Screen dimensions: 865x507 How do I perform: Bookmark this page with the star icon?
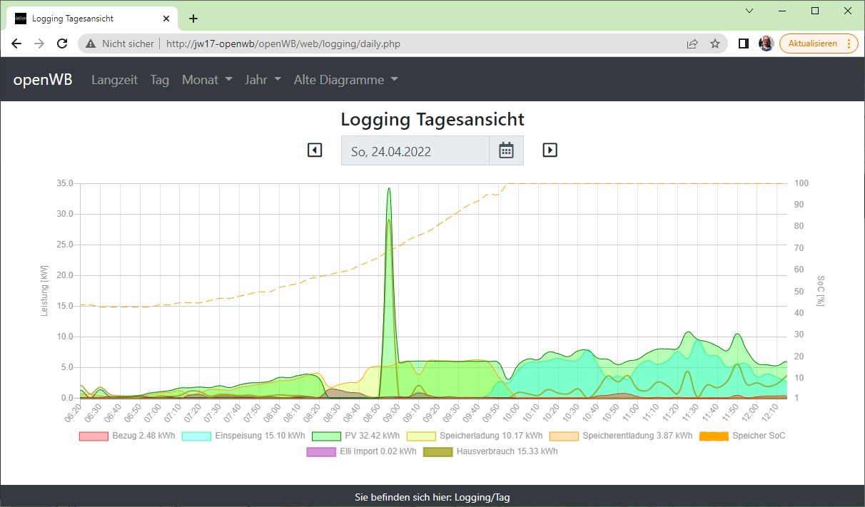pyautogui.click(x=714, y=43)
